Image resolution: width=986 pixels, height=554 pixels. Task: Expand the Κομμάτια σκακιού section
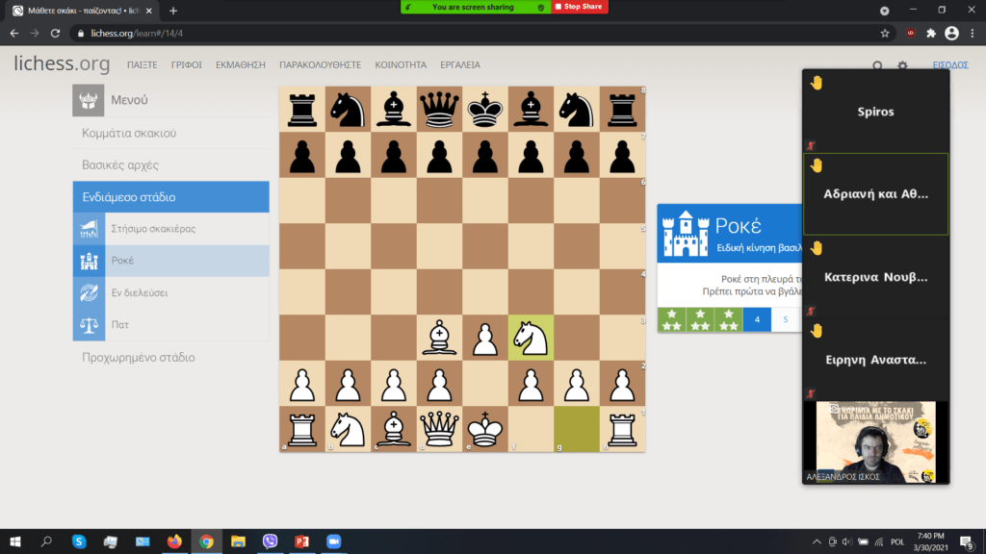pos(129,133)
